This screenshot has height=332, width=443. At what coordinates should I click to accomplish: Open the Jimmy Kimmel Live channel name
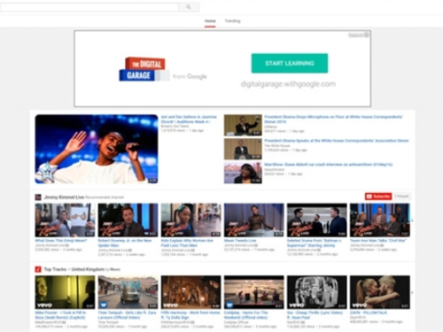[64, 197]
